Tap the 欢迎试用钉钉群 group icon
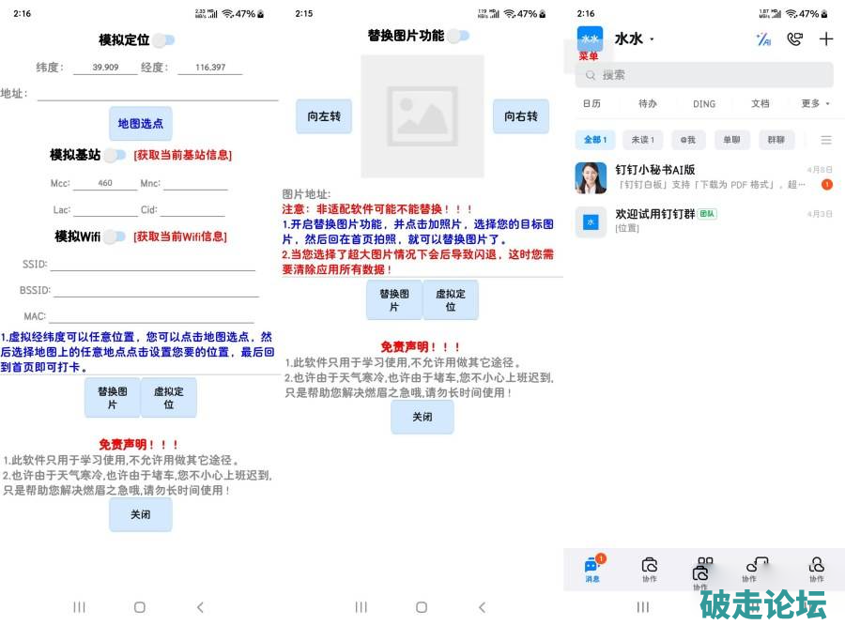The width and height of the screenshot is (845, 625). 591,221
